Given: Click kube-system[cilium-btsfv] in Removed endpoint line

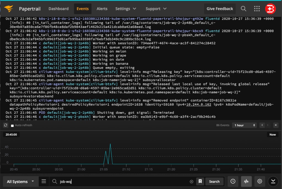Looking at the screenshot, I should pos(92,100).
